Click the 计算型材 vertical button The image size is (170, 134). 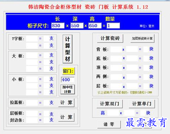coord(67,49)
